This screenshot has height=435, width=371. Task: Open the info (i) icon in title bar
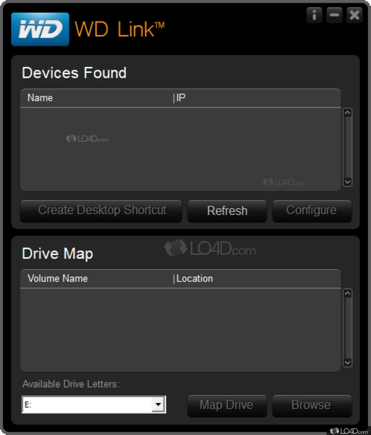tap(314, 15)
